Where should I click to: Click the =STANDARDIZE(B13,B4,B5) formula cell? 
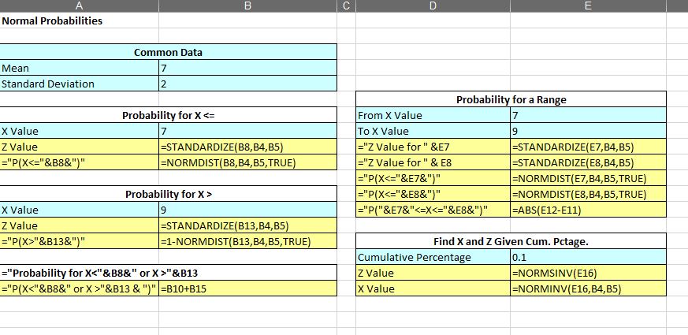248,225
